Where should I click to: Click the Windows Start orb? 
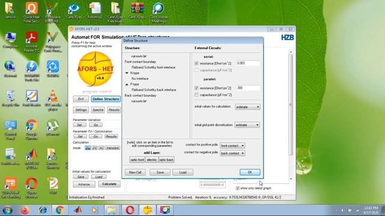coord(7,210)
